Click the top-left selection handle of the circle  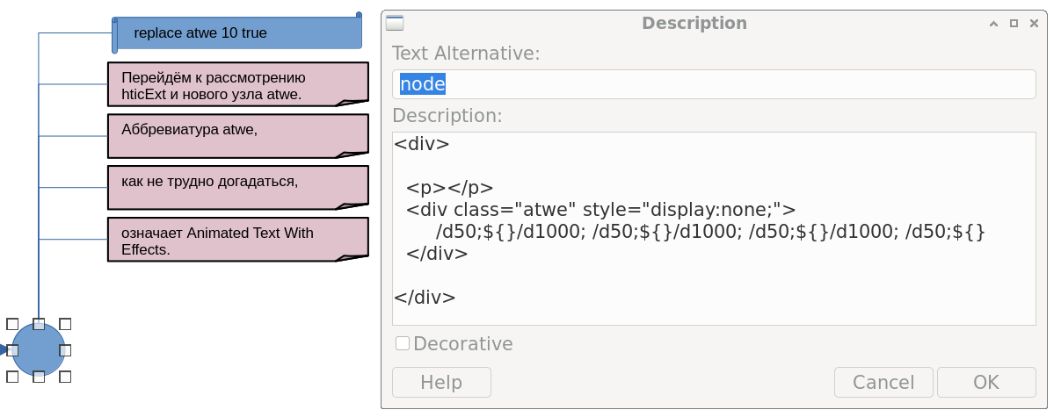coord(12,324)
